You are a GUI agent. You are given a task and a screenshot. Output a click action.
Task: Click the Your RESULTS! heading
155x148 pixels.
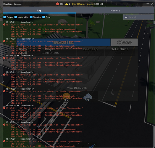tap(77, 88)
